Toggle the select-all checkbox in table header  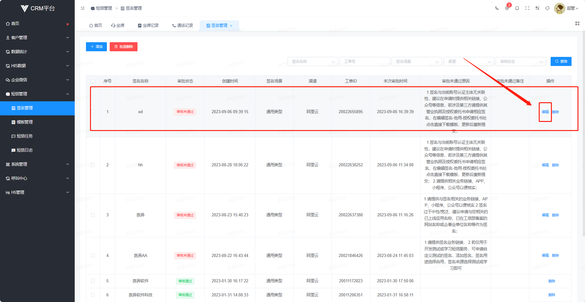(93, 81)
